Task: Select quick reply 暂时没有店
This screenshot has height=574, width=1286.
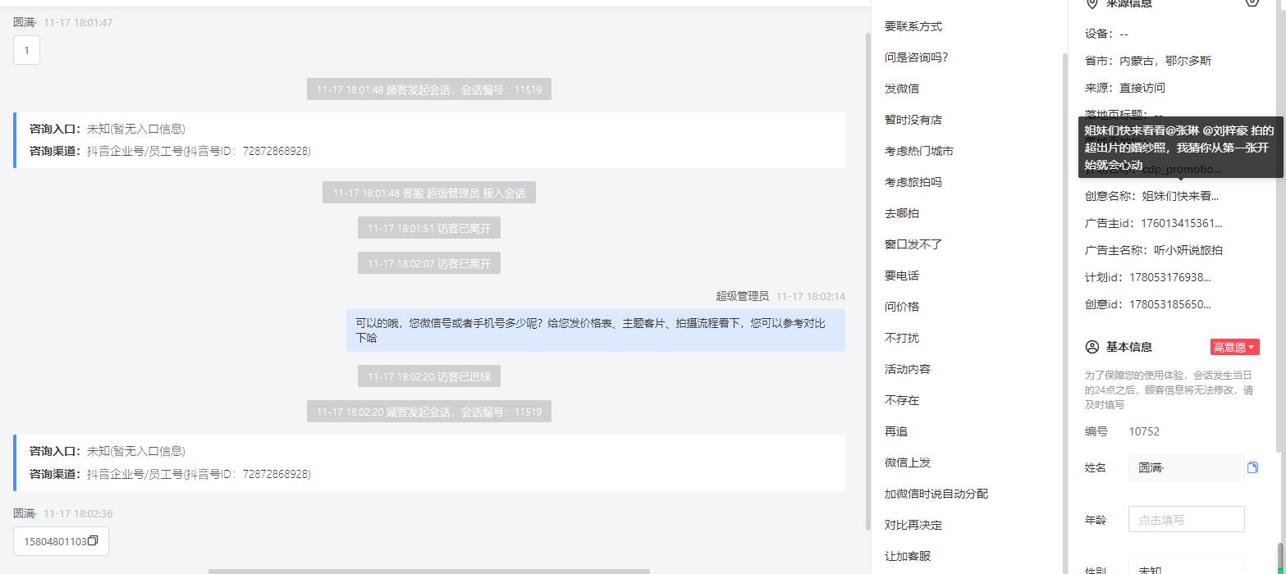Action: click(x=913, y=120)
